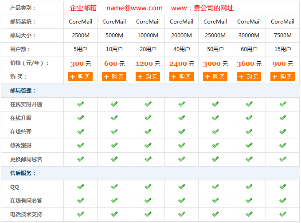The height and width of the screenshot is (223, 301).
Task: Select the 7500M mailbox size cell
Action: point(282,36)
